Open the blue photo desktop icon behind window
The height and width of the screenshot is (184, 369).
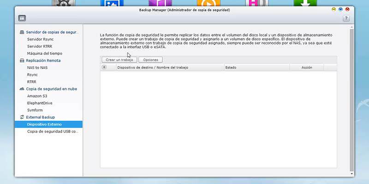pyautogui.click(x=112, y=3)
